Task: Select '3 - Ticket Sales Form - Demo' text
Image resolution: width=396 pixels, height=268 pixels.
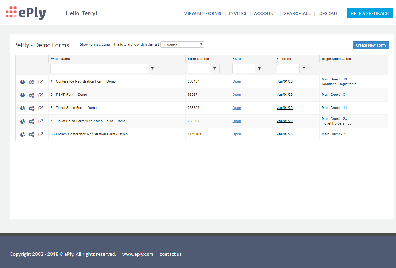Action: click(74, 108)
